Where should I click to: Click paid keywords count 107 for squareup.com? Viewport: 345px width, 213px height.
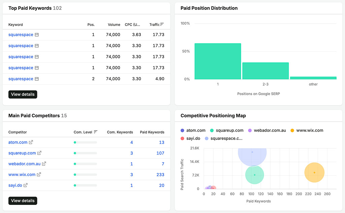(160, 153)
